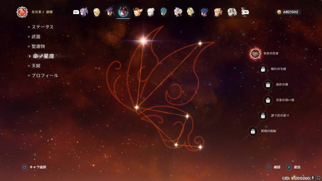Screen dimensions: 322x181
Task: Switch to the red-hat blonde character portrait
Action: pyautogui.click(x=137, y=12)
